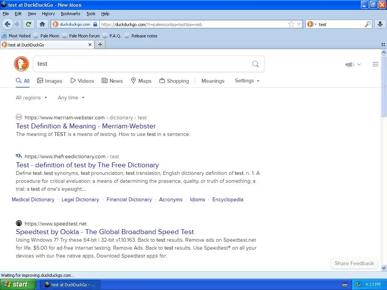The width and height of the screenshot is (387, 290).
Task: Click the Free Dictionary favicon
Action: 19,156
